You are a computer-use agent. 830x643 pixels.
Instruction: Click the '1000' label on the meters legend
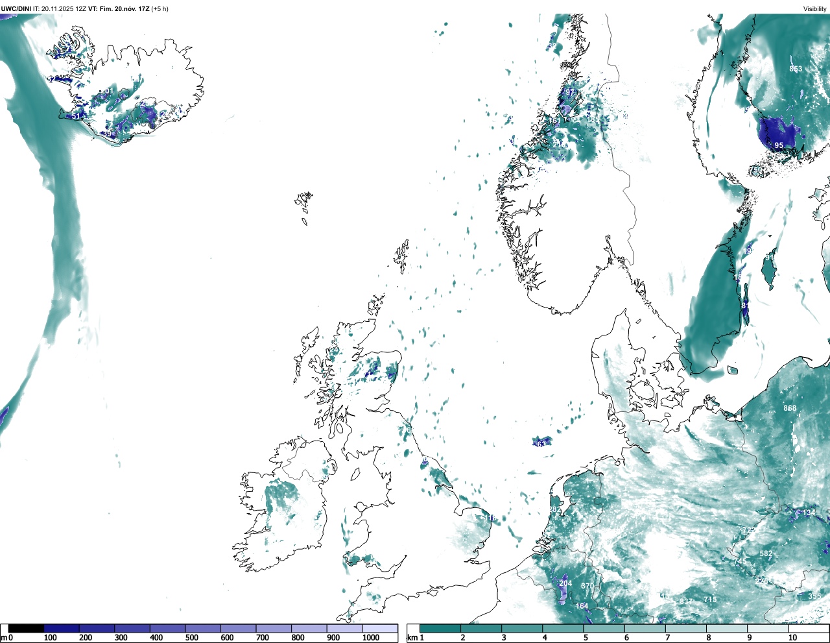point(371,638)
